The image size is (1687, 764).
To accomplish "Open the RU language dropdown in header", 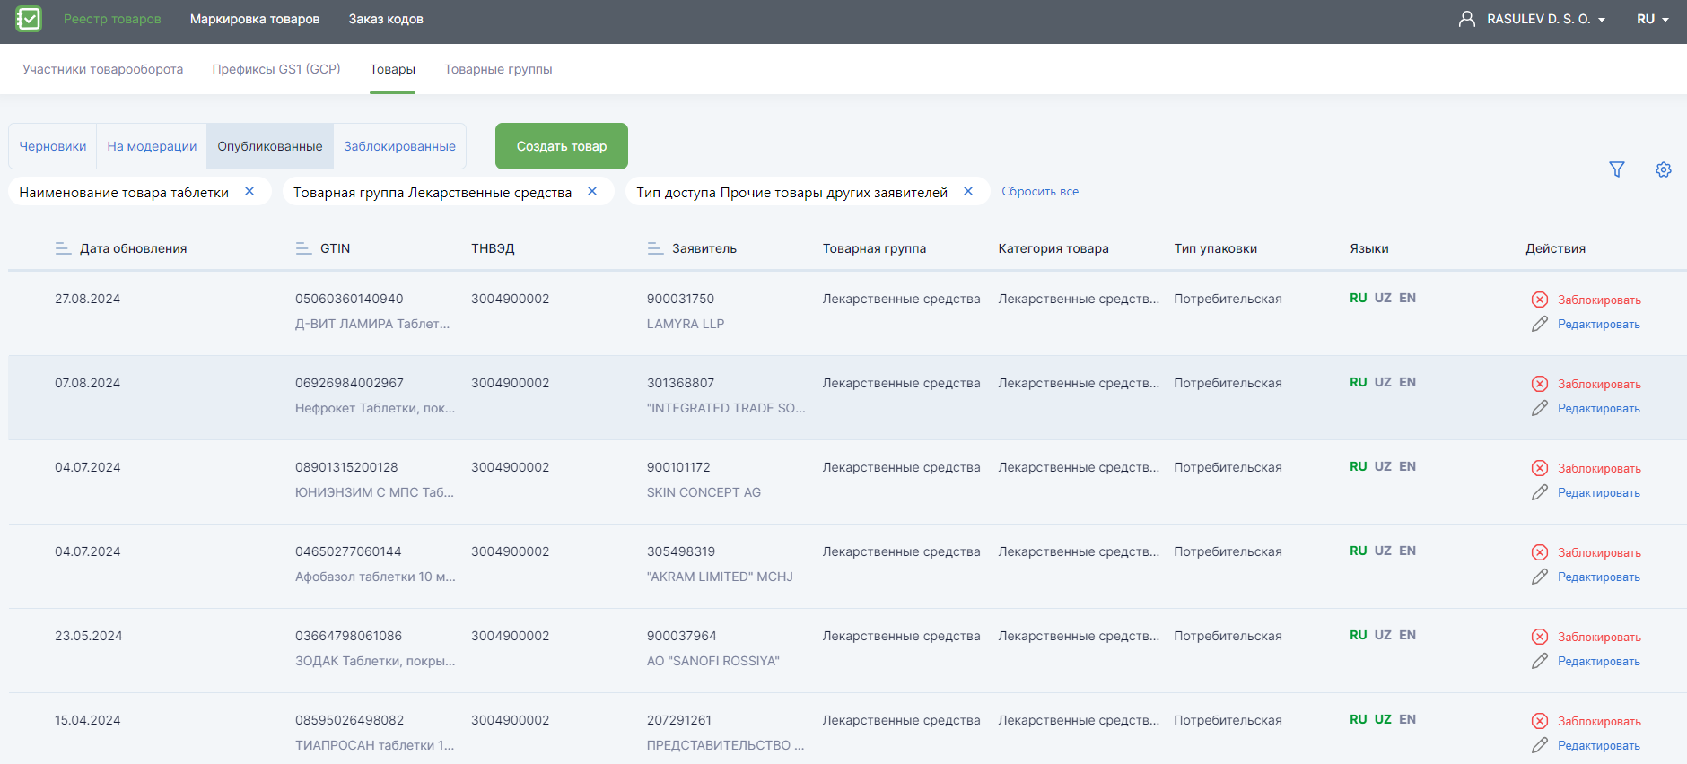I will click(1652, 19).
